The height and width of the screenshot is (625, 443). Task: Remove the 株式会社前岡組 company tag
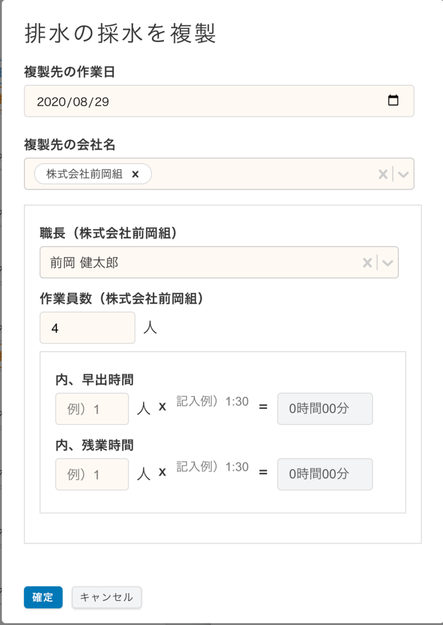pyautogui.click(x=135, y=174)
